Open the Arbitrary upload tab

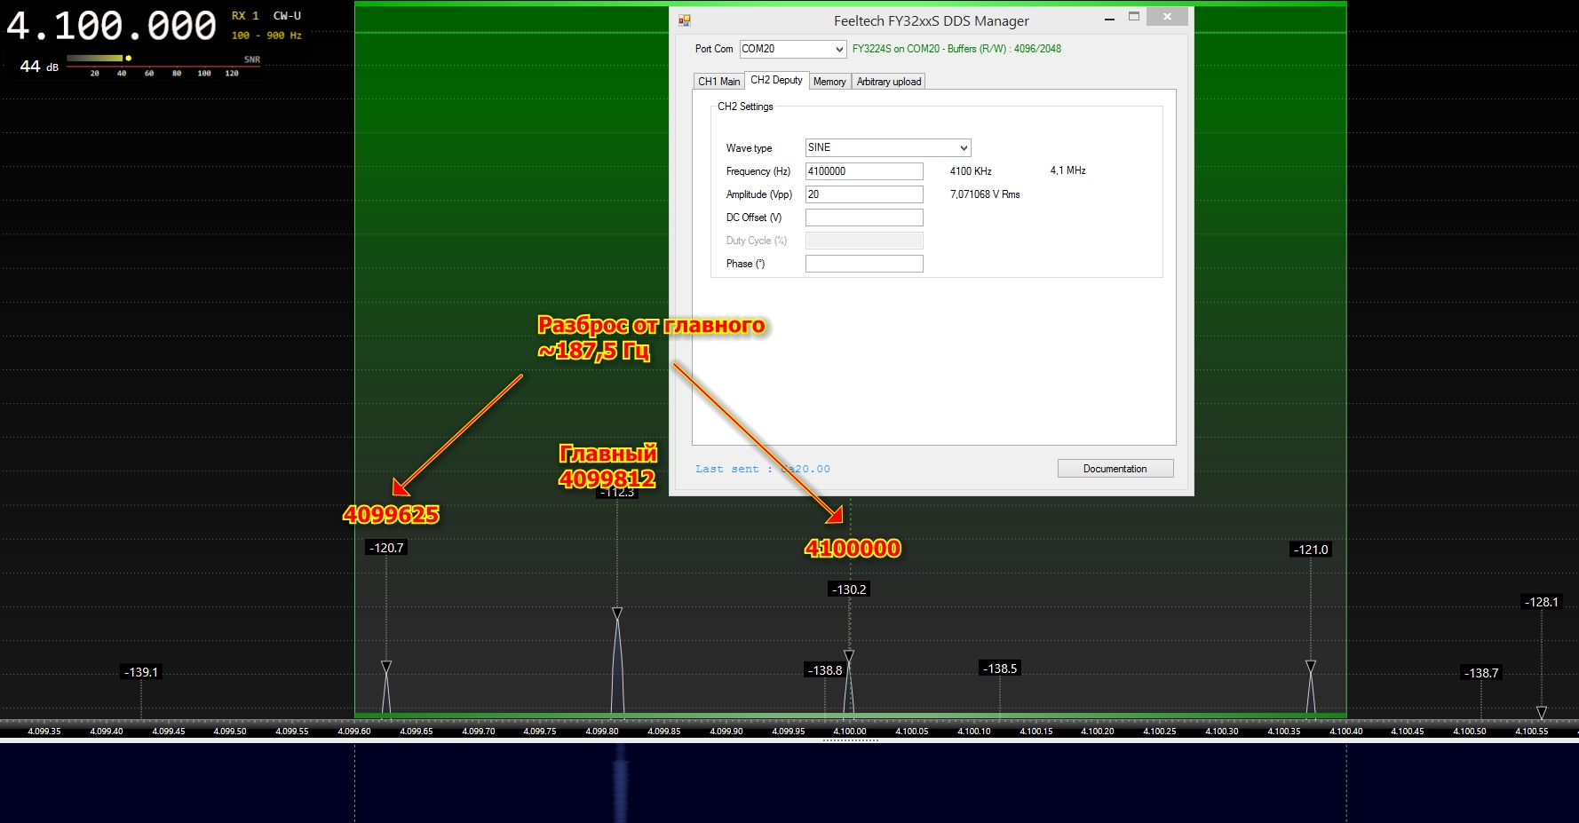click(889, 82)
